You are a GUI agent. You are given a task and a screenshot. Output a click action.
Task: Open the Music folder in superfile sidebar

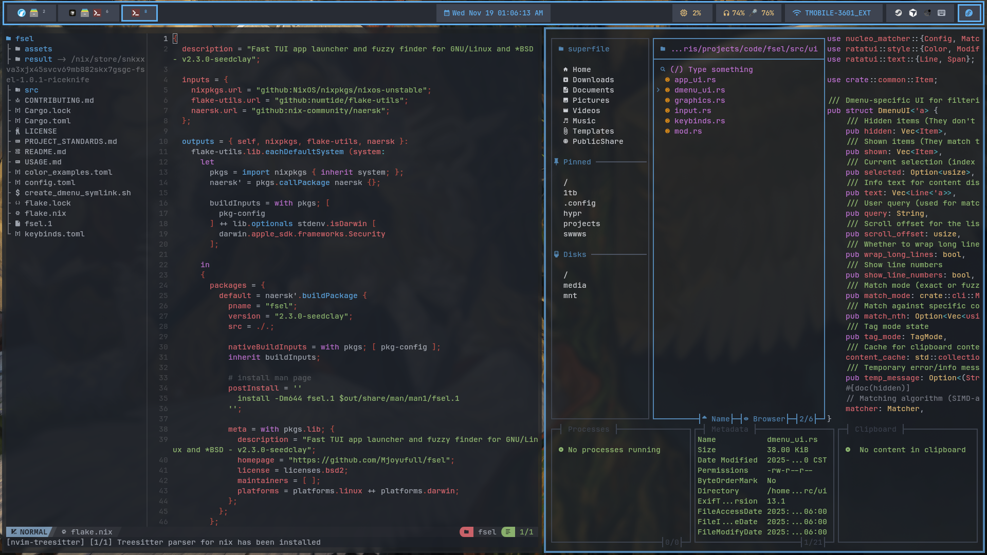pos(583,121)
